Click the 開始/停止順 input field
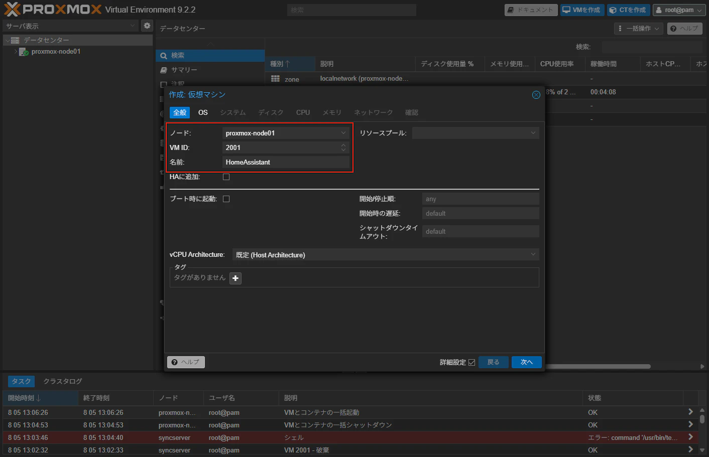The height and width of the screenshot is (457, 709). (x=481, y=199)
